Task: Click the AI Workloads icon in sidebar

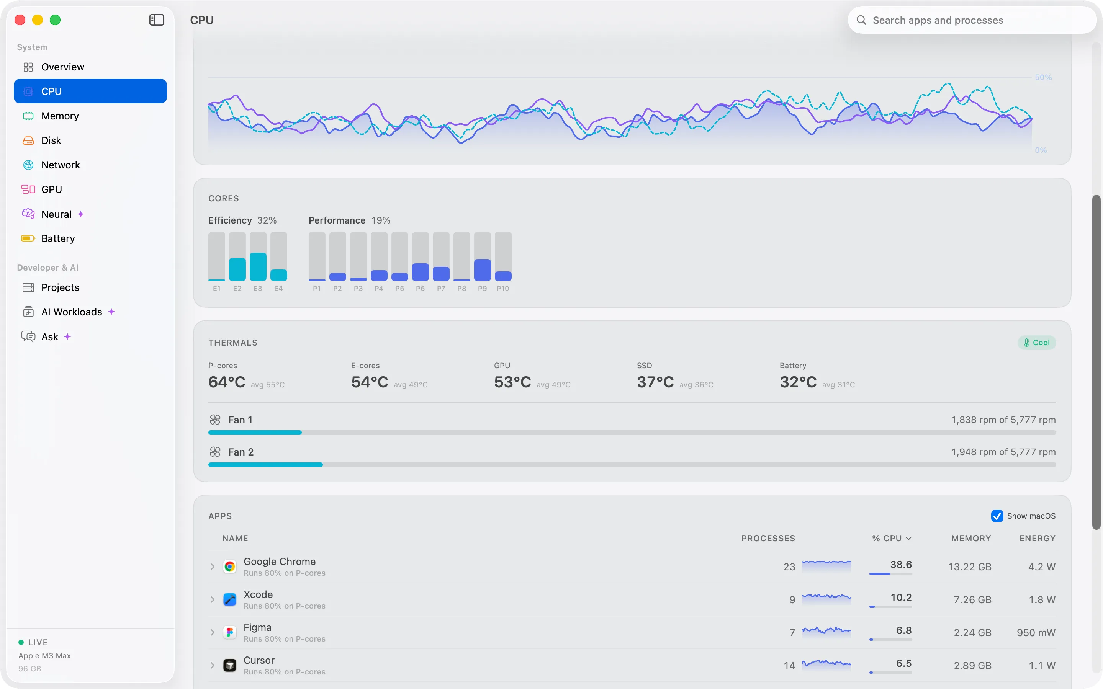Action: (x=28, y=312)
